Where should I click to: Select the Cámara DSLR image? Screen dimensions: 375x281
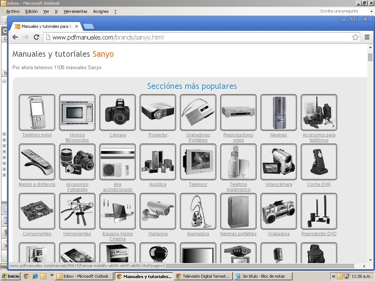point(118,112)
